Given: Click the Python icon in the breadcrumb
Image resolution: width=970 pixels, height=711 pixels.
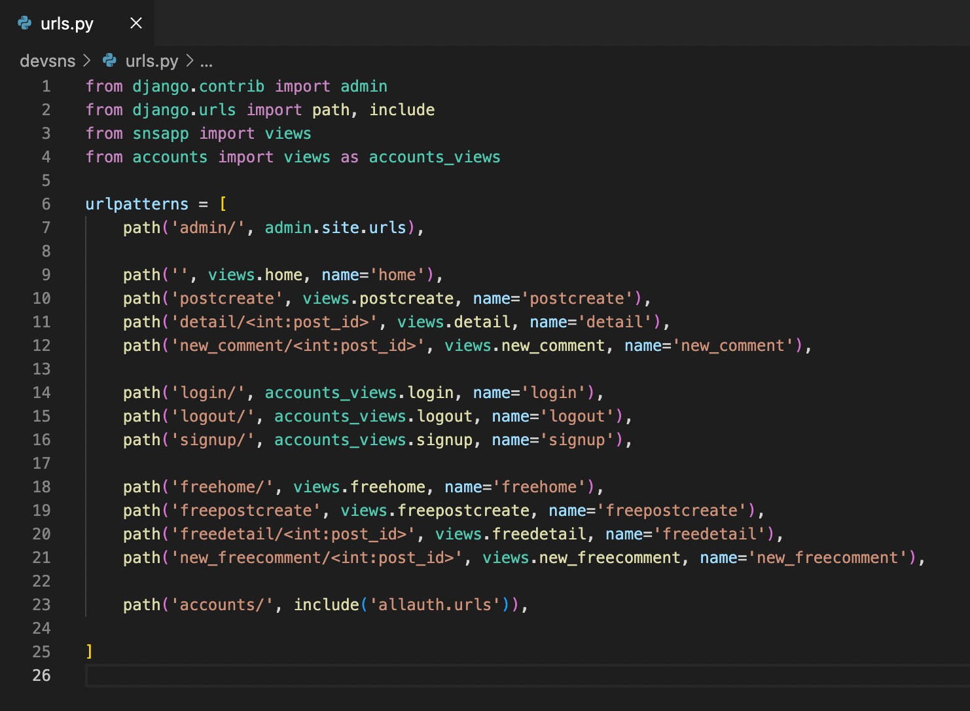Looking at the screenshot, I should [x=110, y=61].
